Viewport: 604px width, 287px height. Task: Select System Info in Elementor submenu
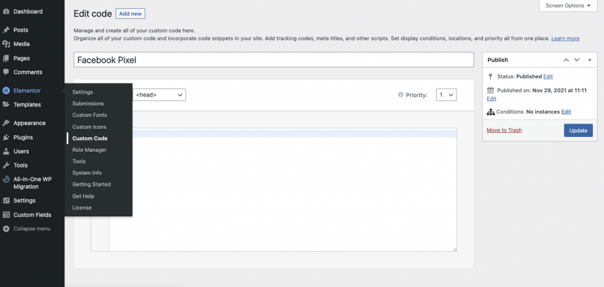pyautogui.click(x=87, y=173)
